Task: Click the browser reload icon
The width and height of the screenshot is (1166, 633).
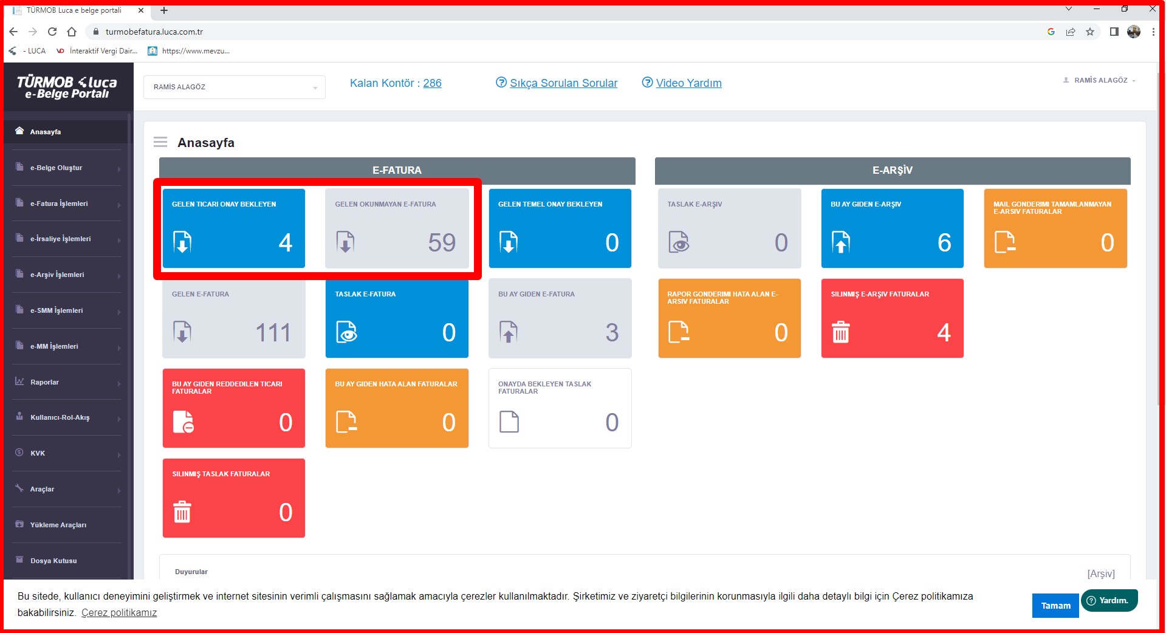Action: [52, 32]
